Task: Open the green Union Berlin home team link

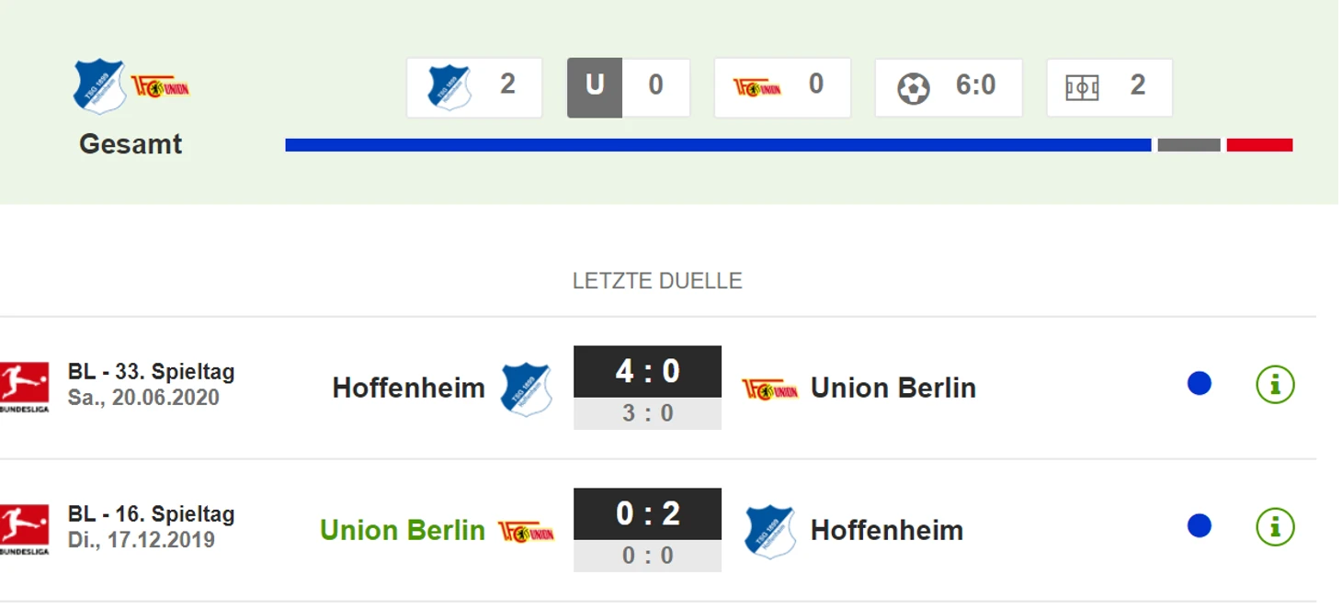Action: (x=403, y=530)
